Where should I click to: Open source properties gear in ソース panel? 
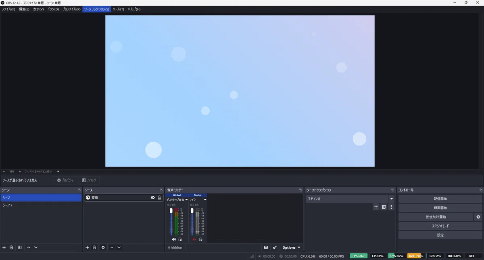pyautogui.click(x=103, y=248)
